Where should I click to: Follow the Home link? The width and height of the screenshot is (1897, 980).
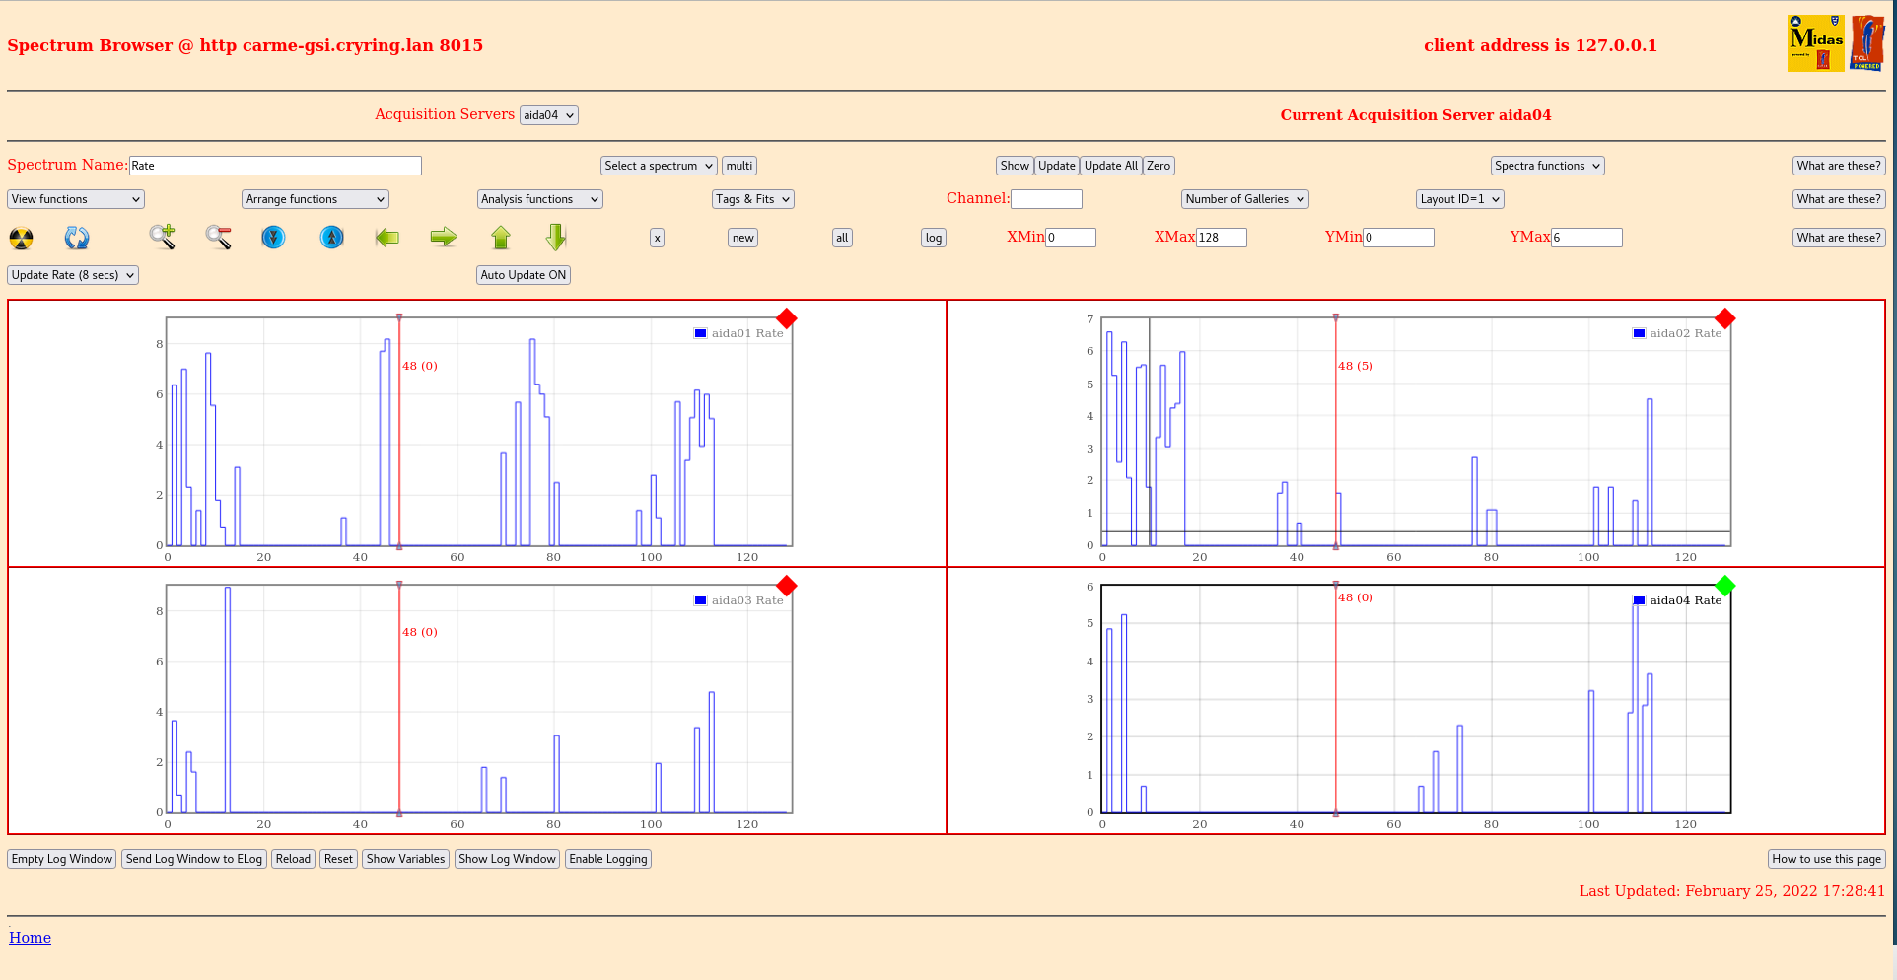pyautogui.click(x=30, y=938)
